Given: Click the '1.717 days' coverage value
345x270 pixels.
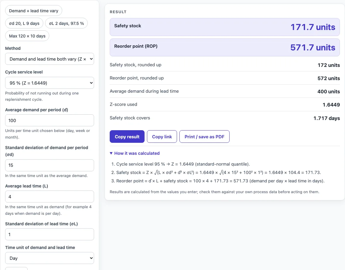Looking at the screenshot, I should 327,118.
